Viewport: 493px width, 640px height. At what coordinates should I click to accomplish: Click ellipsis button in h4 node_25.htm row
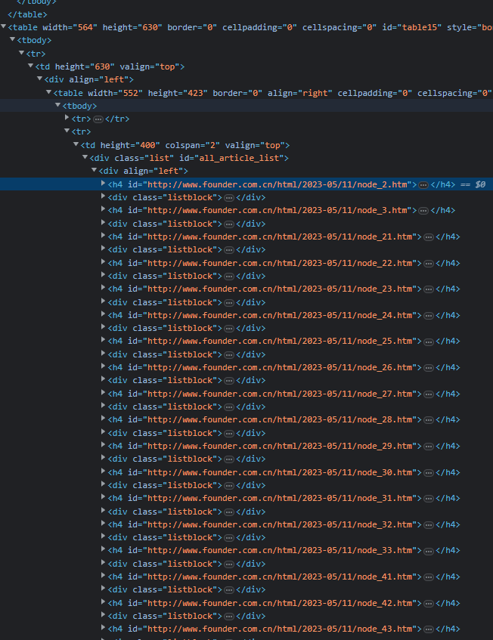click(x=429, y=342)
